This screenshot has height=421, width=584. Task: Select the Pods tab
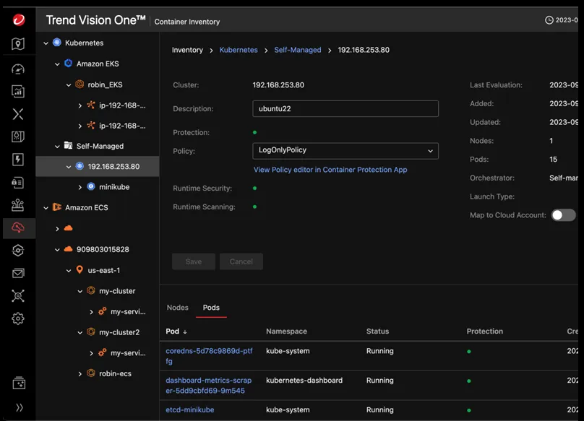coord(211,308)
